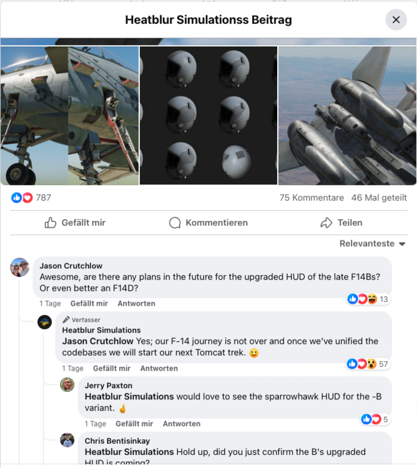
Task: Open Jason Crutchlow's profile picture
Action: [20, 267]
